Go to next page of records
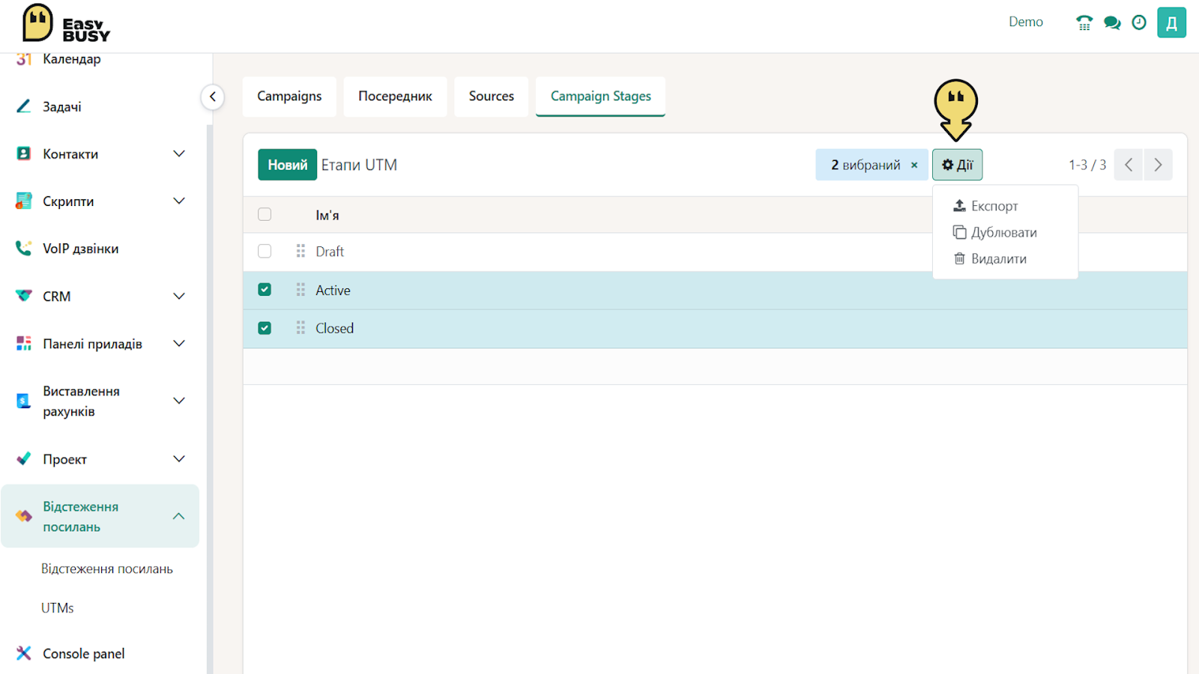 [1158, 165]
